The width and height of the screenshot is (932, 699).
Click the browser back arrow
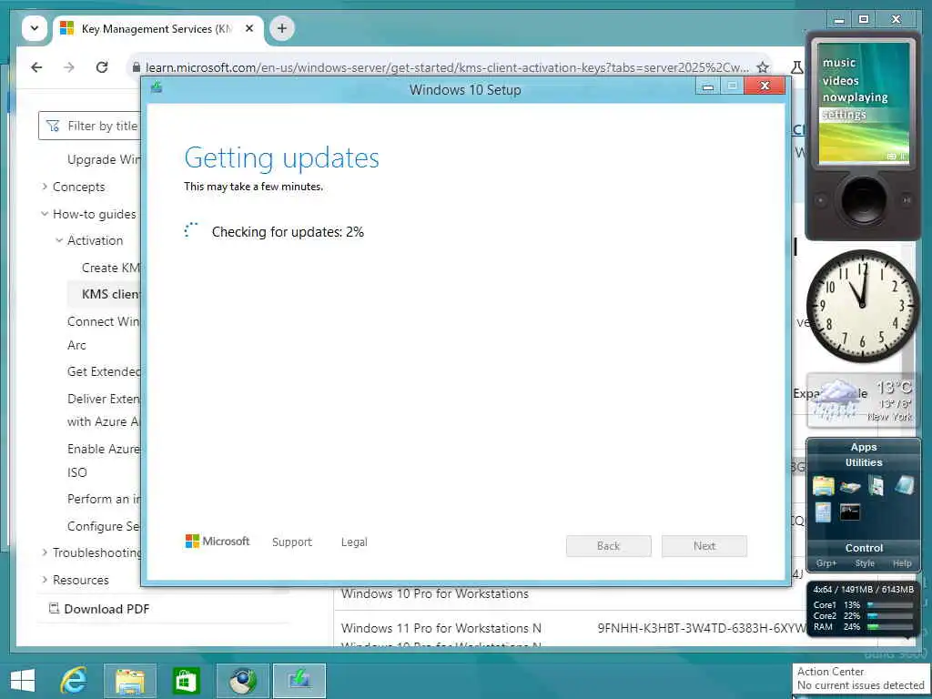pos(36,67)
